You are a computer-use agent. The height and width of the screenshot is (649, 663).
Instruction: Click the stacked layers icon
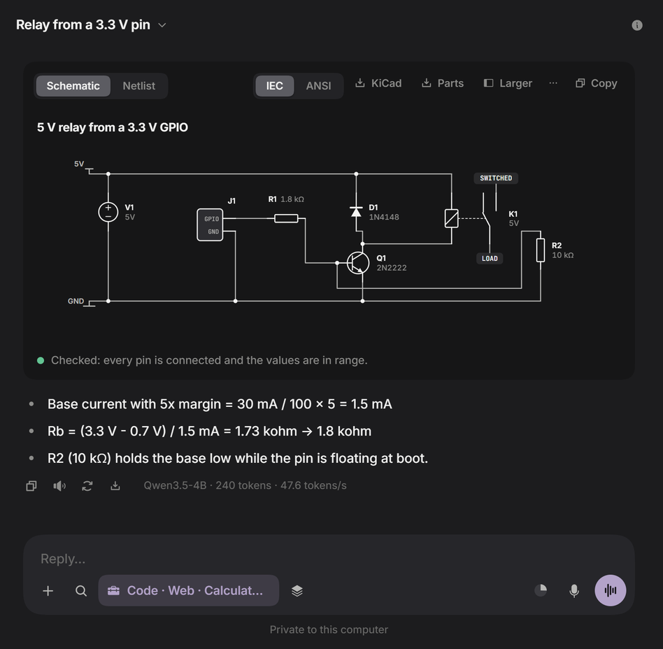[x=297, y=591]
